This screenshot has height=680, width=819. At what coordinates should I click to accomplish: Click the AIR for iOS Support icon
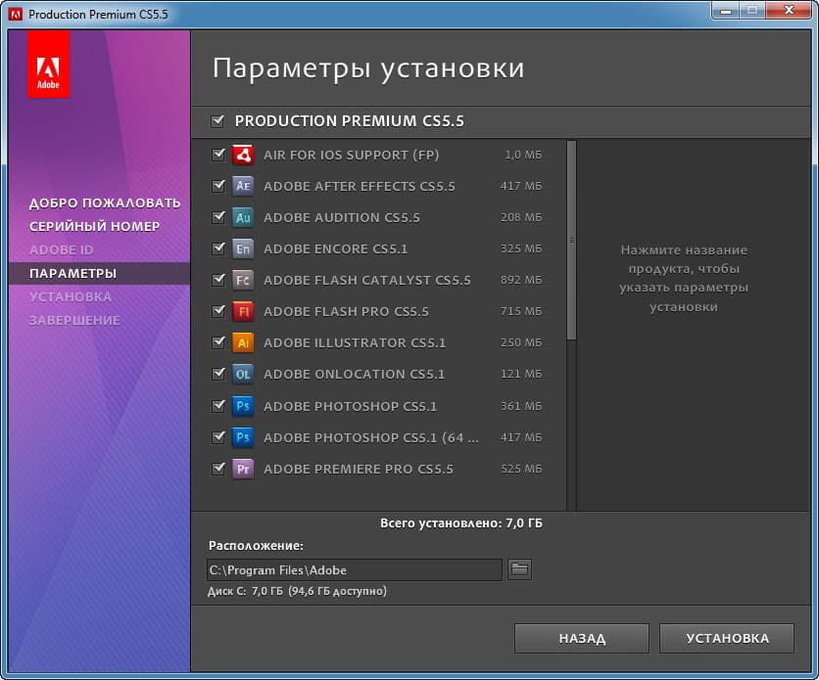tap(243, 155)
